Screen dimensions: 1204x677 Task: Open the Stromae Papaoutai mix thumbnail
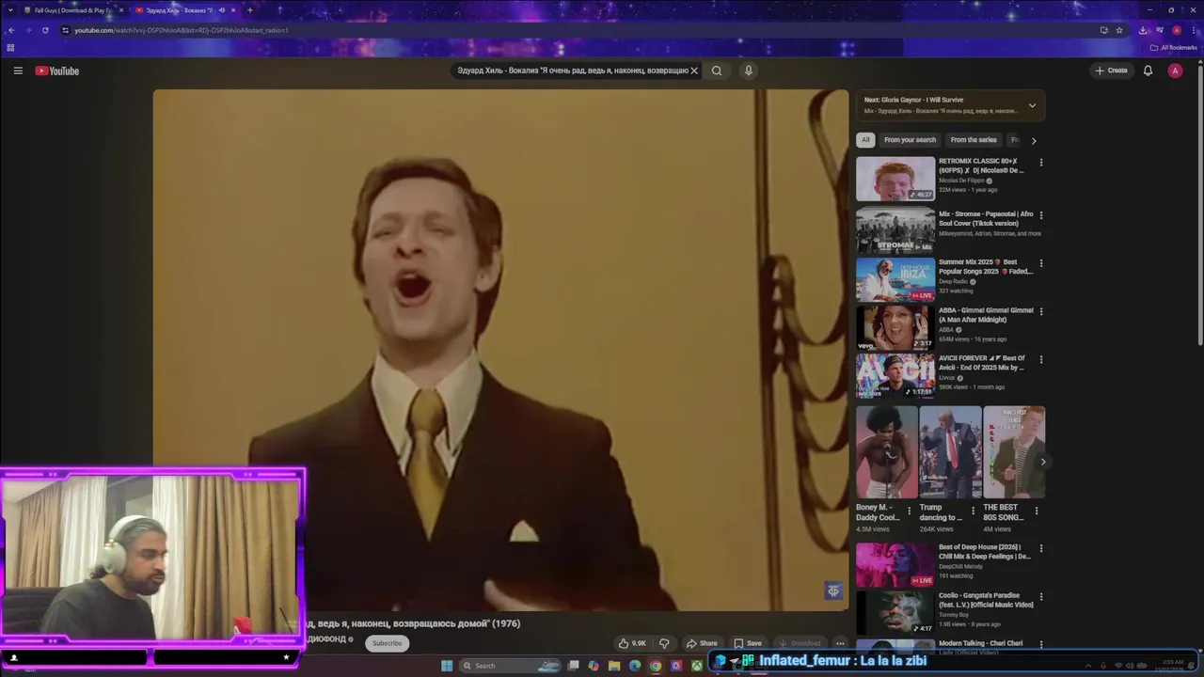coord(895,230)
